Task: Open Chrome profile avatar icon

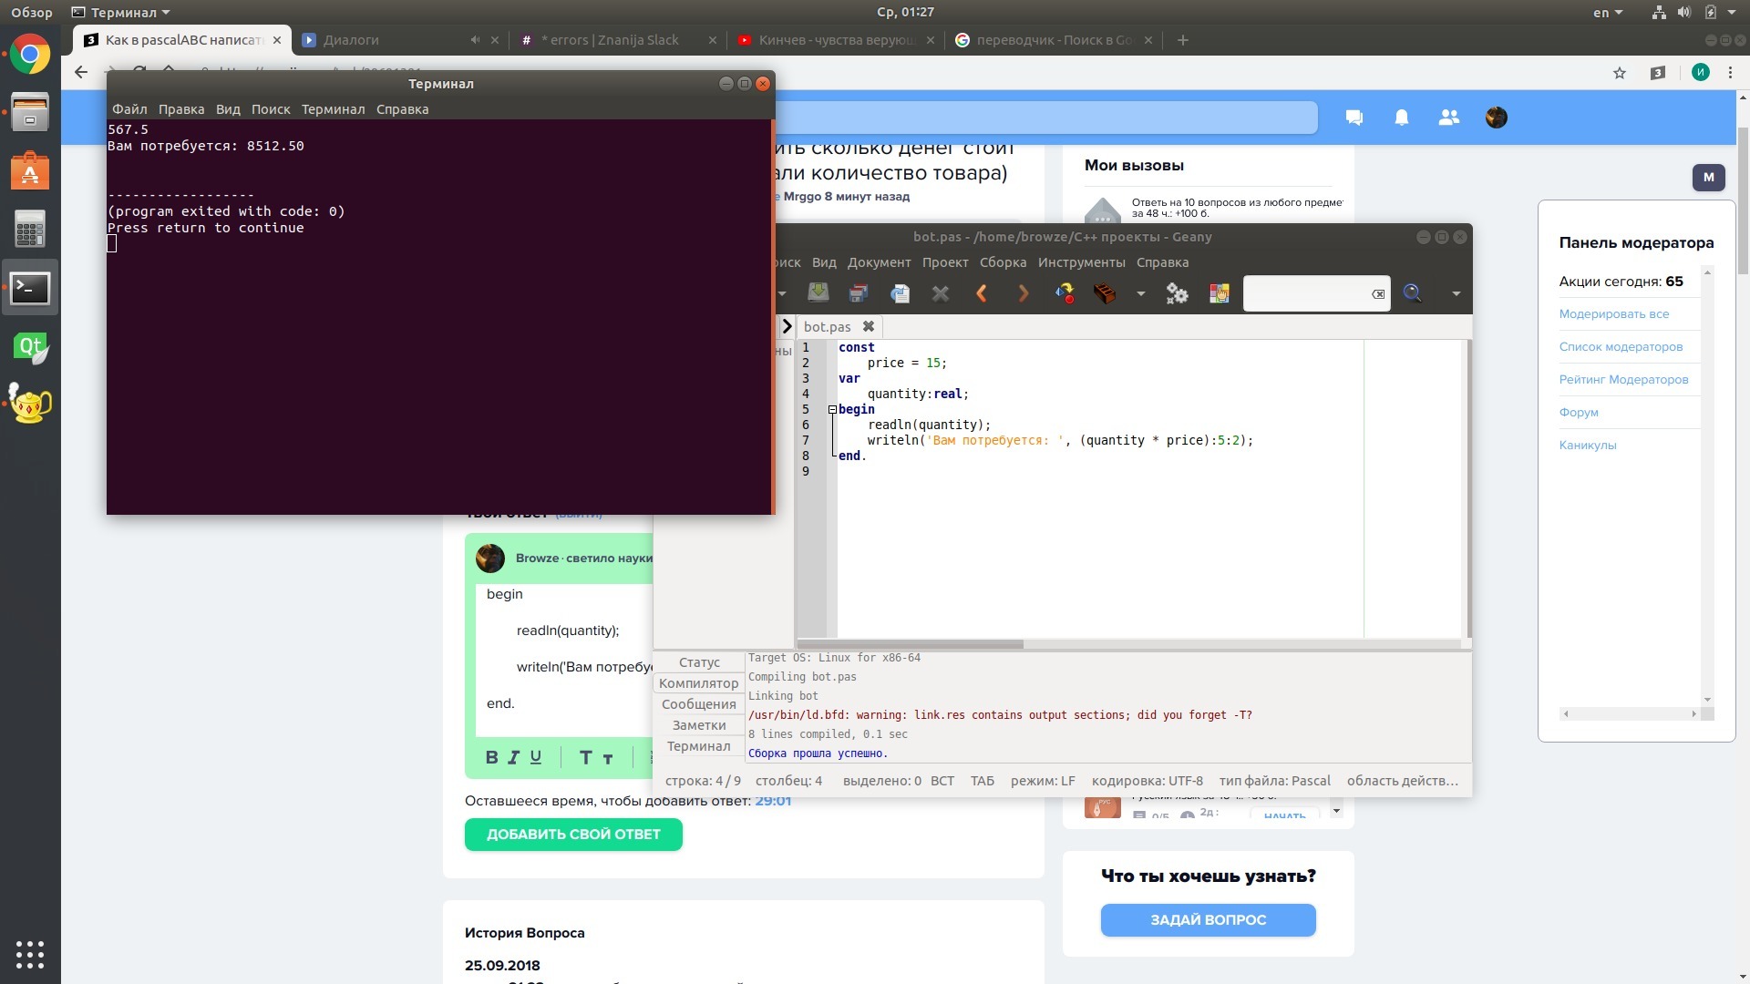Action: (x=1700, y=73)
